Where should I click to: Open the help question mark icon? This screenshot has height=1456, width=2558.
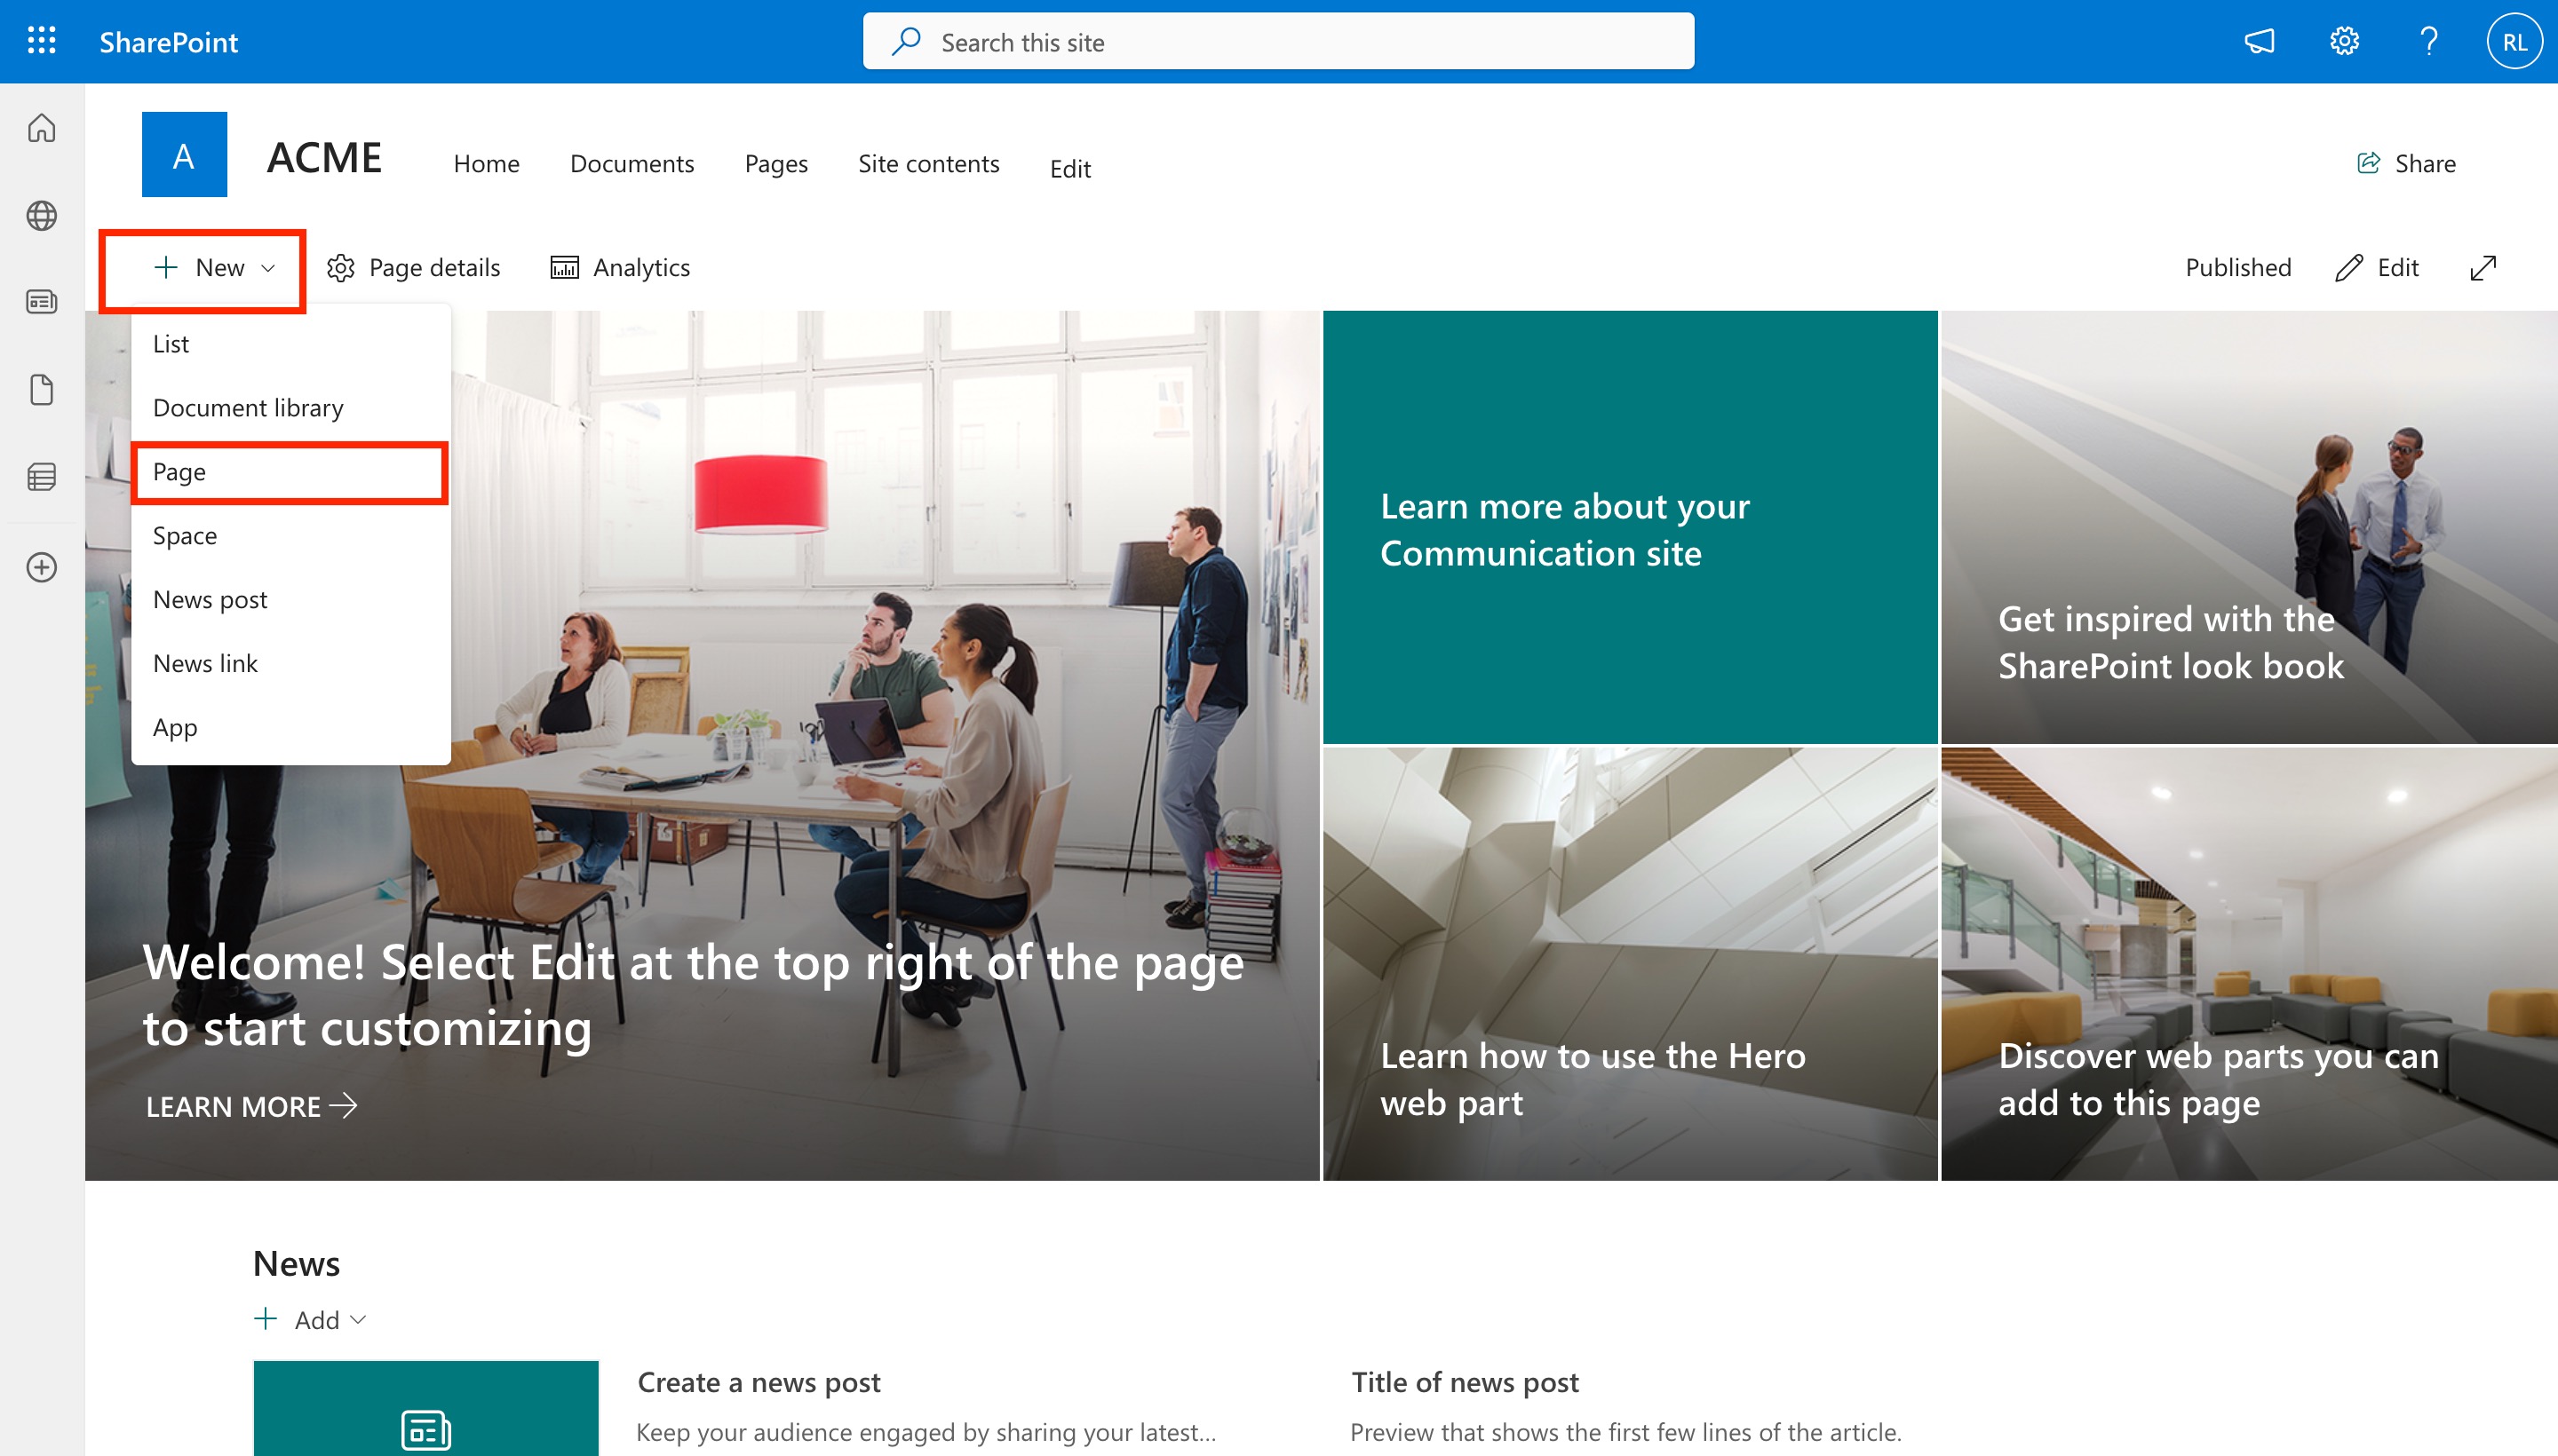pos(2428,42)
